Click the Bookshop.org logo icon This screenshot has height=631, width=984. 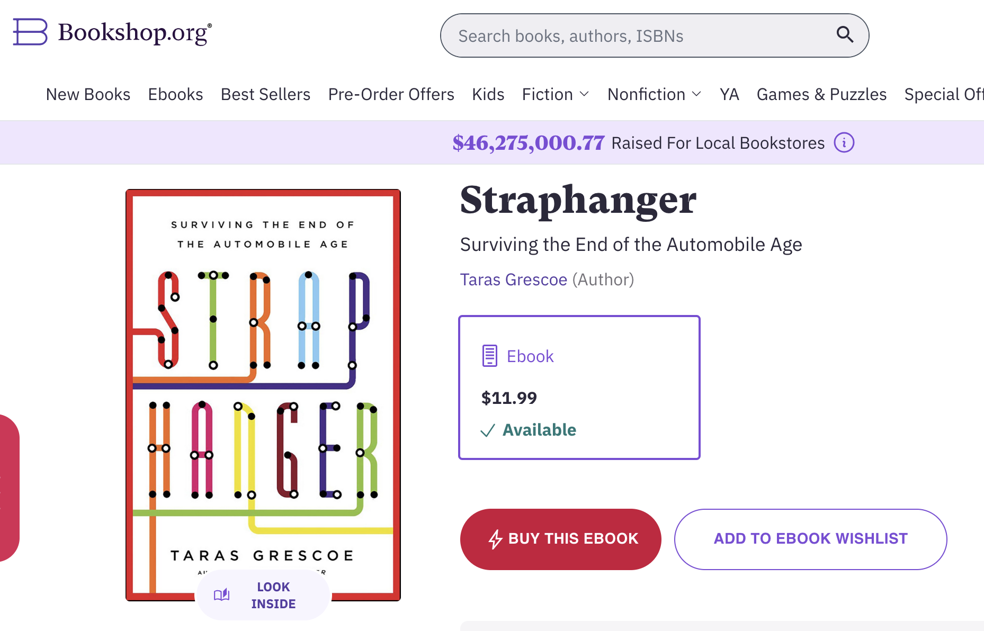coord(30,32)
